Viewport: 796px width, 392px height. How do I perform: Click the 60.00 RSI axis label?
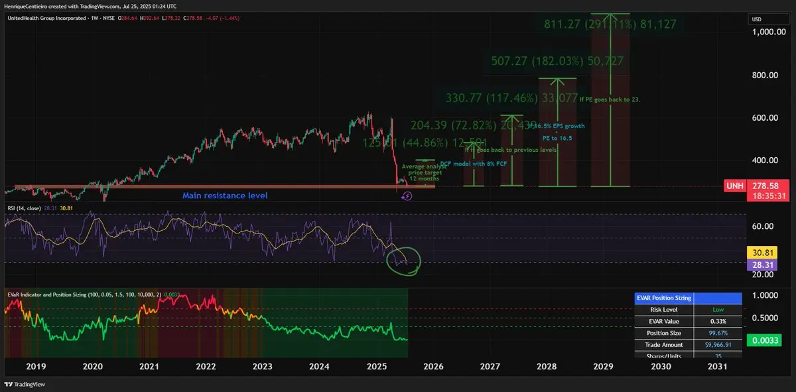tap(762, 226)
